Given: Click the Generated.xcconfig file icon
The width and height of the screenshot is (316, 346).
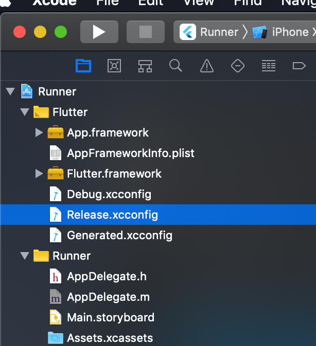Looking at the screenshot, I should (55, 235).
